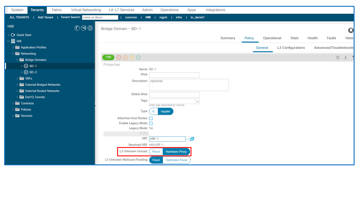Screen dimensions: 359x202
Task: Click the green health score 100 badge
Action: (x=108, y=57)
